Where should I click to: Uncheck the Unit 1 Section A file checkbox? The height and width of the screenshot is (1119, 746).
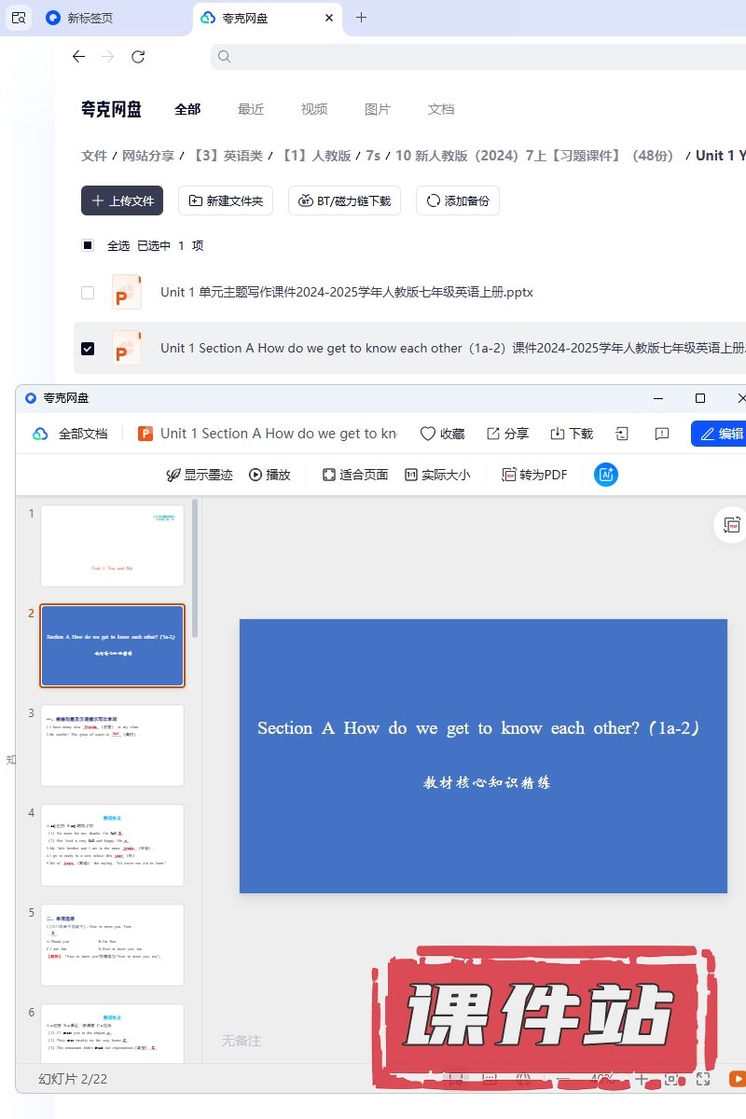coord(88,348)
